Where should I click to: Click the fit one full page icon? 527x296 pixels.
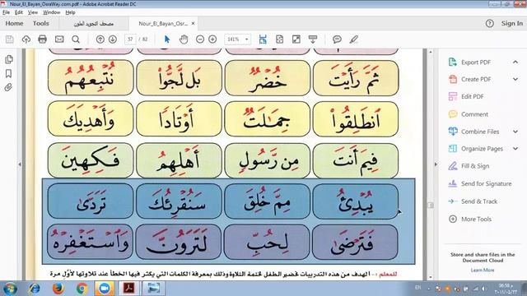(x=279, y=39)
